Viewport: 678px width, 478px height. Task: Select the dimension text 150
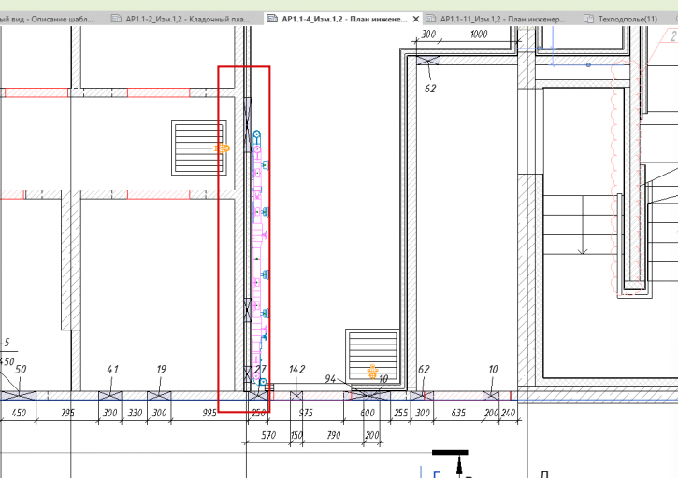(x=296, y=435)
